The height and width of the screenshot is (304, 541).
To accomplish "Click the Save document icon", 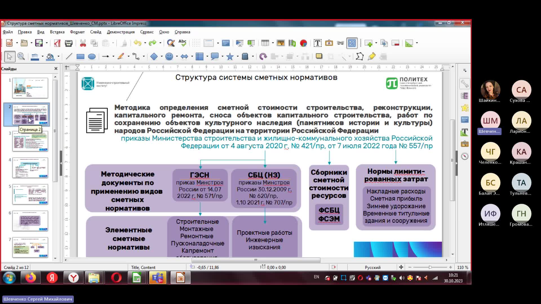I will coord(39,43).
